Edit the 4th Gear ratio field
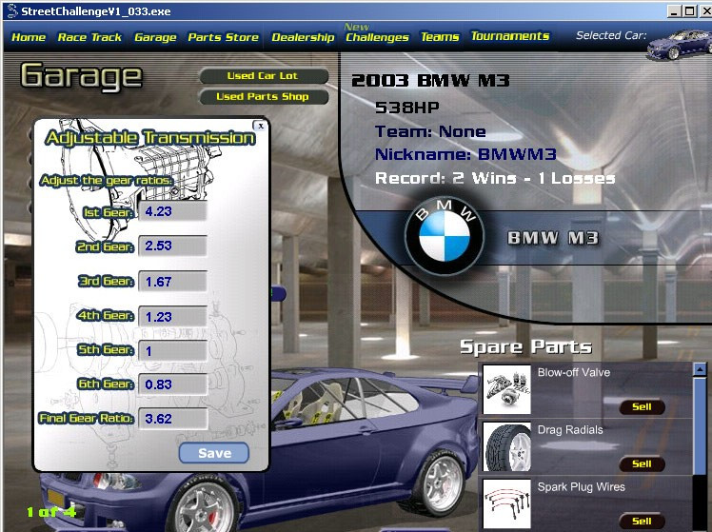Image resolution: width=712 pixels, height=532 pixels. (x=172, y=316)
